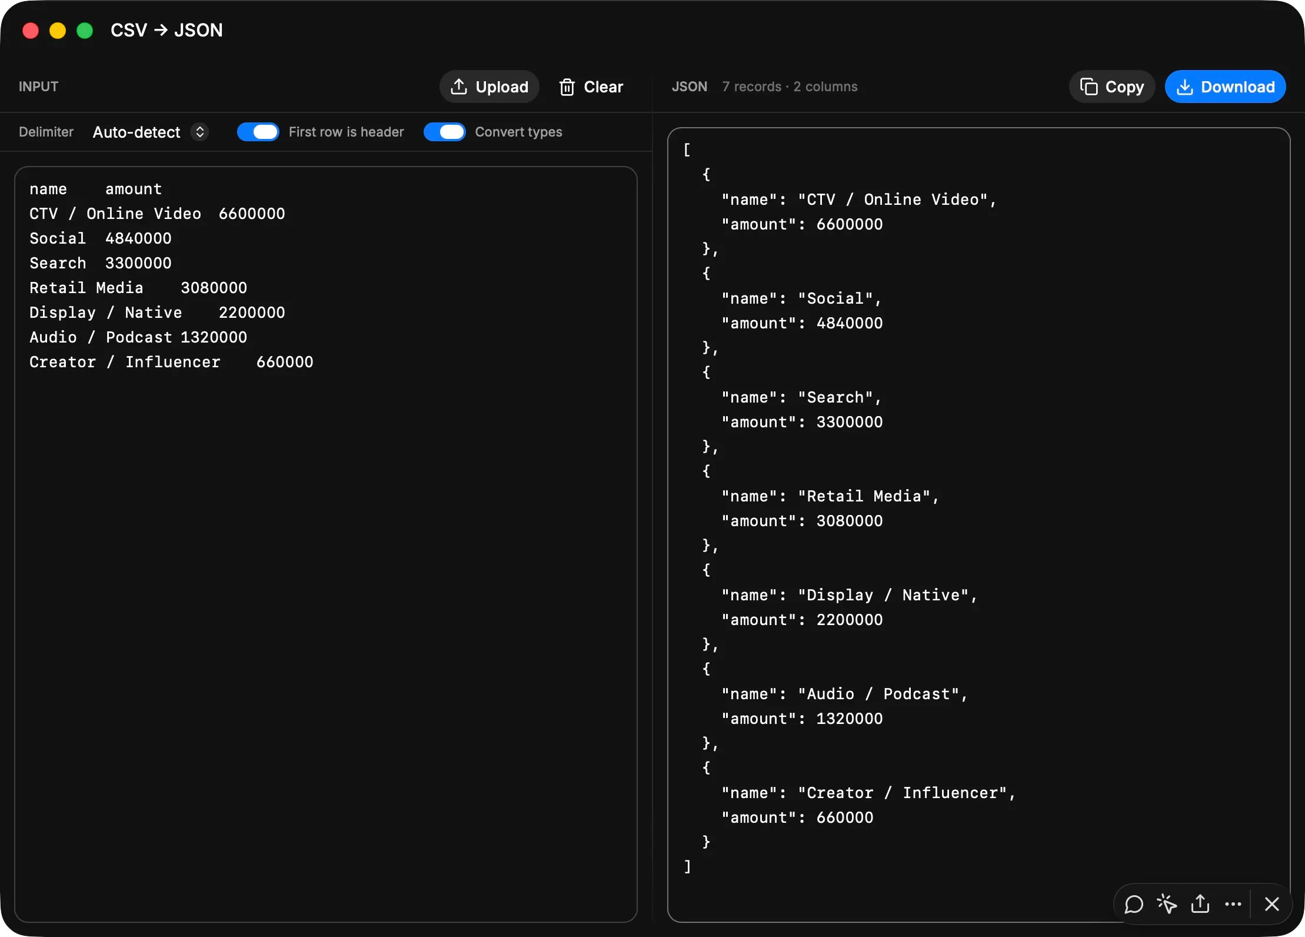Click '"amount": 660000' in JSON output
The width and height of the screenshot is (1305, 937).
(797, 818)
